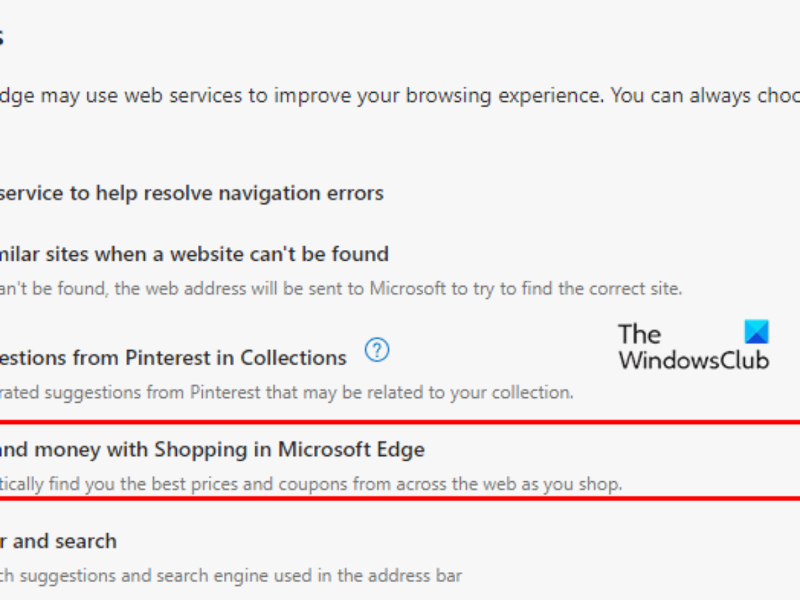Select the 'resolve navigation errors' service setting
Viewport: 800px width, 600px height.
coord(191,193)
